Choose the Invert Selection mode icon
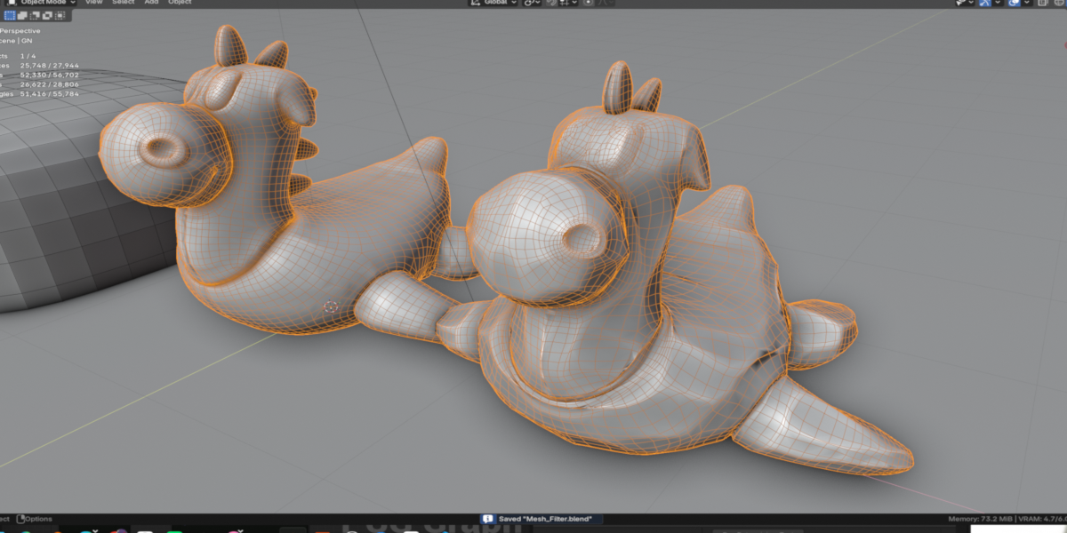This screenshot has height=533, width=1067. click(x=47, y=15)
